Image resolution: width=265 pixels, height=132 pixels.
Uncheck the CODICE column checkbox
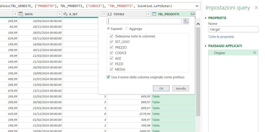111,53
